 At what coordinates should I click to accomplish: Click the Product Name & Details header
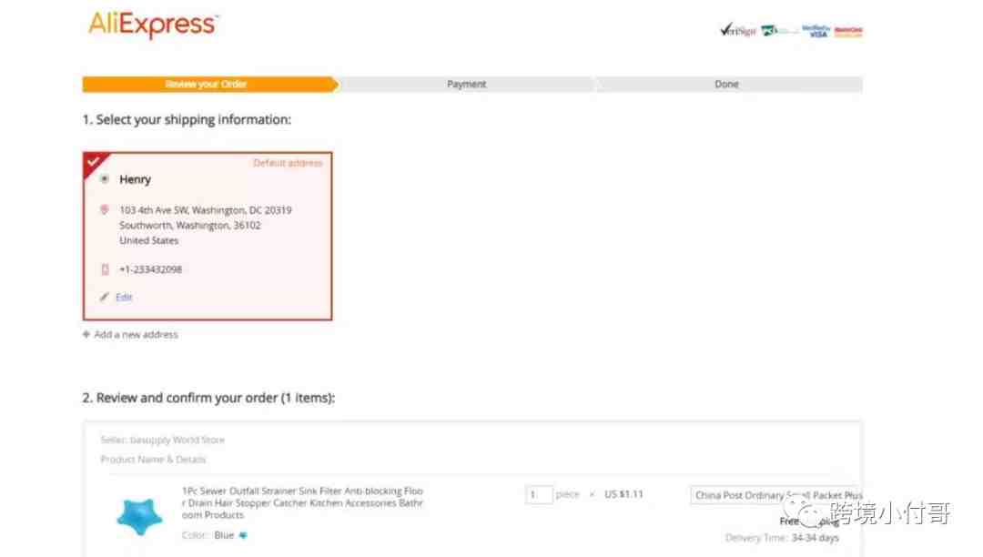pyautogui.click(x=153, y=460)
